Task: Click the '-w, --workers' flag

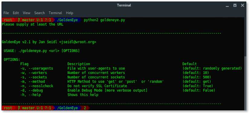Action: click(34, 73)
